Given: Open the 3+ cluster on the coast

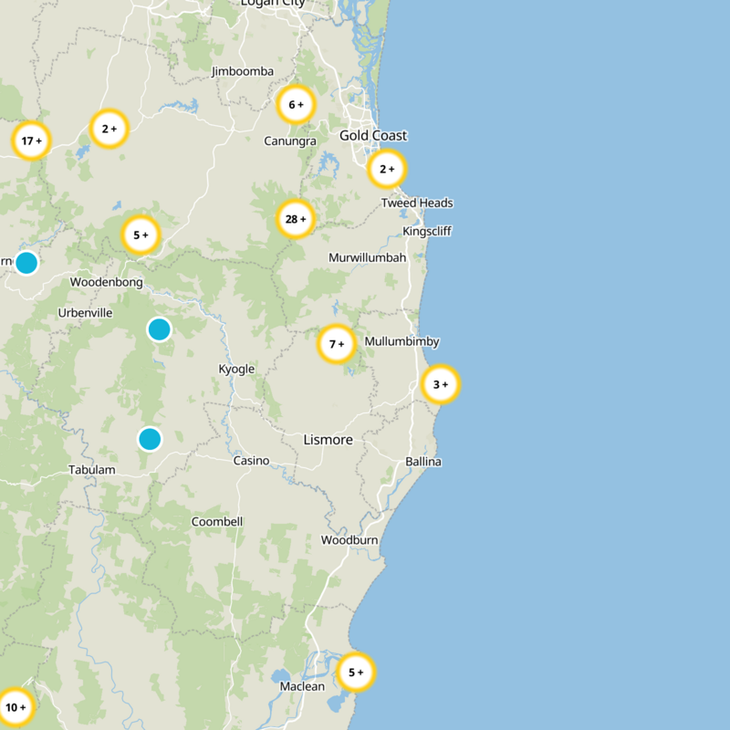Looking at the screenshot, I should coord(441,384).
